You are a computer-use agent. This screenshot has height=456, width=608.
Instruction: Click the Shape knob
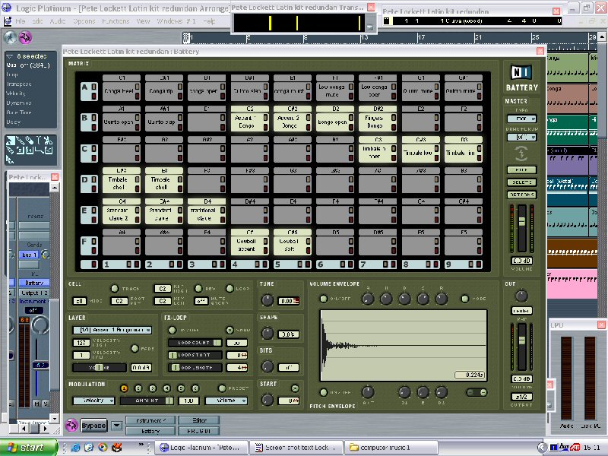pos(267,333)
